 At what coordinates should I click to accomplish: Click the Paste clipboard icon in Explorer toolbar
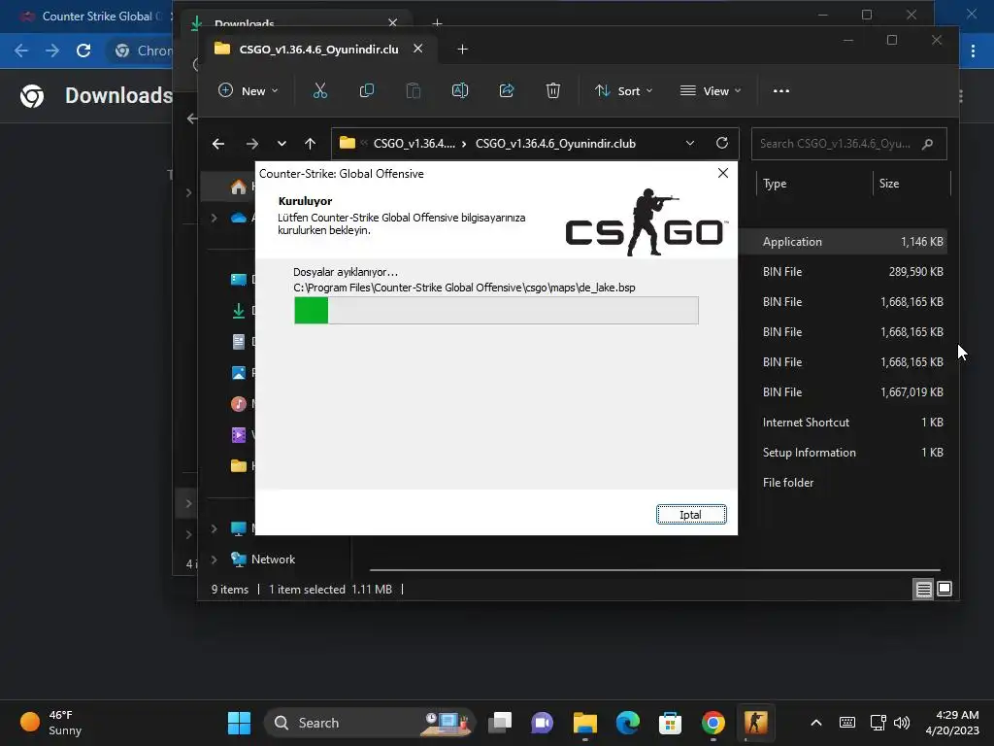[414, 90]
